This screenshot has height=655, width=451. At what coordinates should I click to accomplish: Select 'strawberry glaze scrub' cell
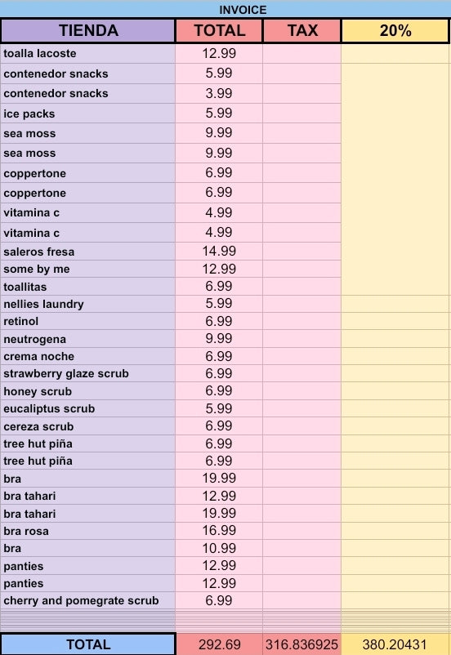pos(87,373)
